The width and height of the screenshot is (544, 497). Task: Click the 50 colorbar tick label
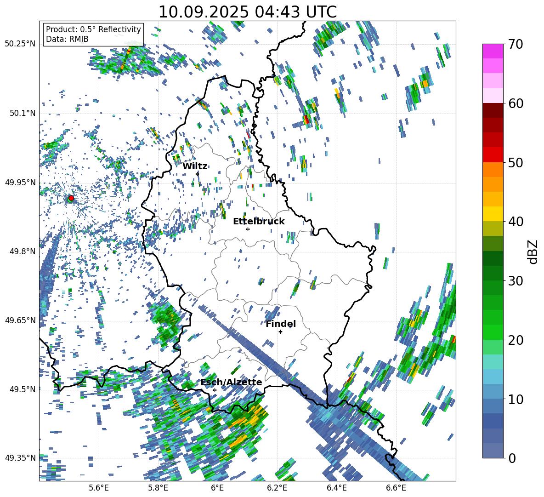coord(516,162)
